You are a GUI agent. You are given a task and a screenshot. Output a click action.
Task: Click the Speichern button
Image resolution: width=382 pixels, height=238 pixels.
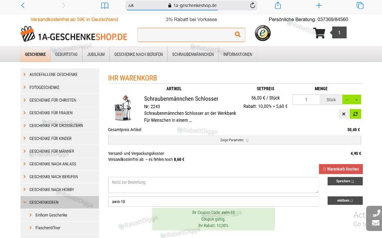[345, 181]
